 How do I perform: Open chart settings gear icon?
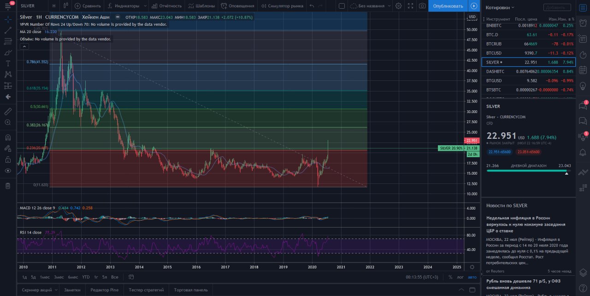[398, 6]
